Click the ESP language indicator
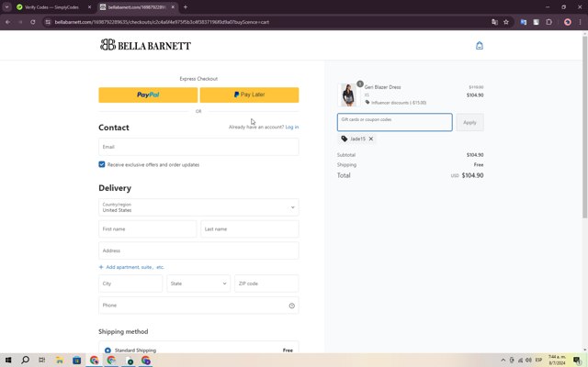588x367 pixels. pyautogui.click(x=539, y=361)
